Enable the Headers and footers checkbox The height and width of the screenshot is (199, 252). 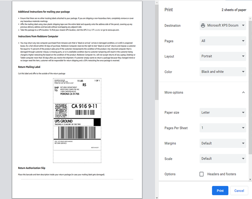tap(201, 174)
